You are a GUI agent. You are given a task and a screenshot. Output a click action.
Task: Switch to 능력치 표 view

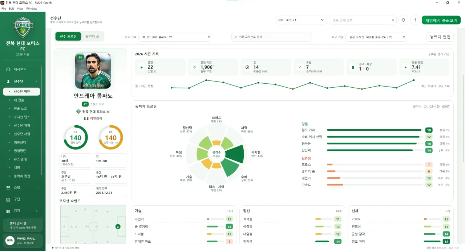(92, 37)
